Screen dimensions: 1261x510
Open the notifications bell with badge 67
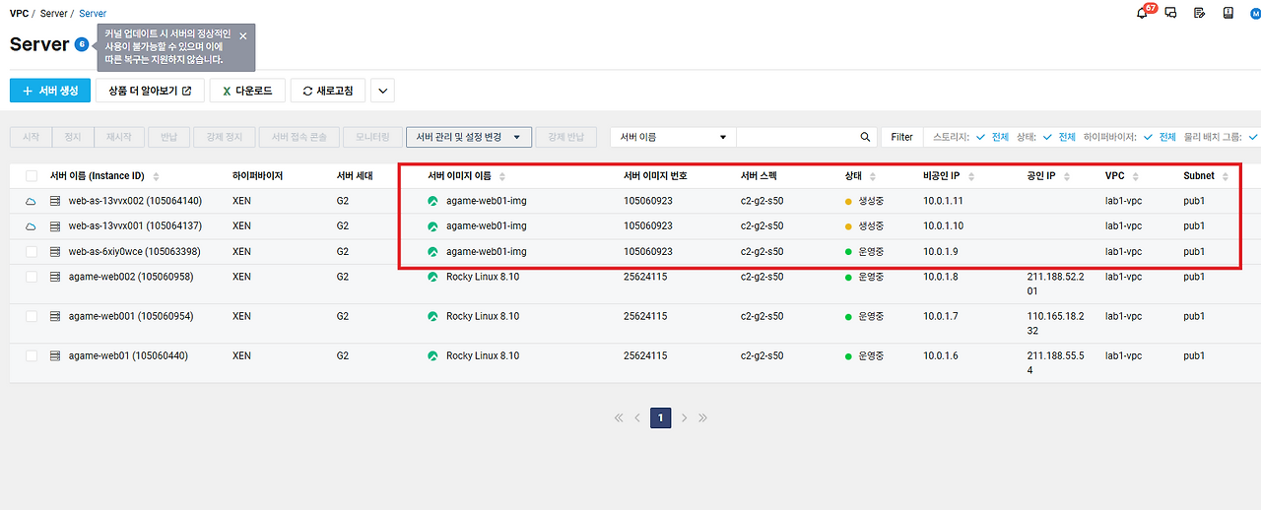pos(1143,13)
